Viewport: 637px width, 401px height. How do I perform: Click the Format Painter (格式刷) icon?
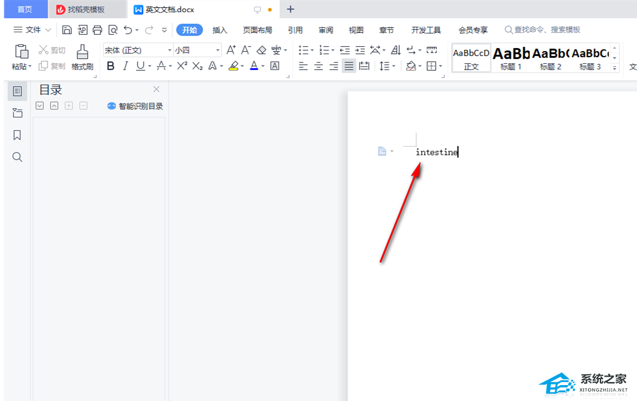click(x=82, y=57)
